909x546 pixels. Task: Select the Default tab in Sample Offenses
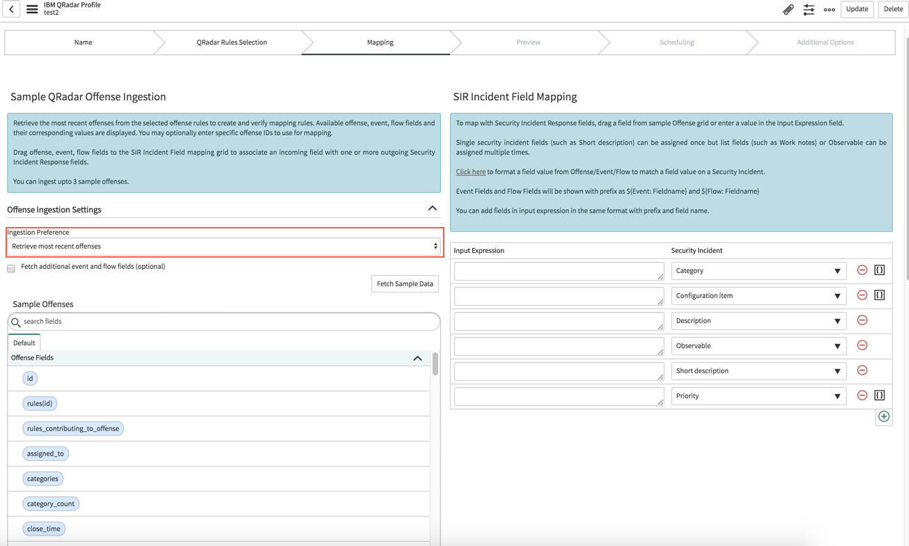24,343
